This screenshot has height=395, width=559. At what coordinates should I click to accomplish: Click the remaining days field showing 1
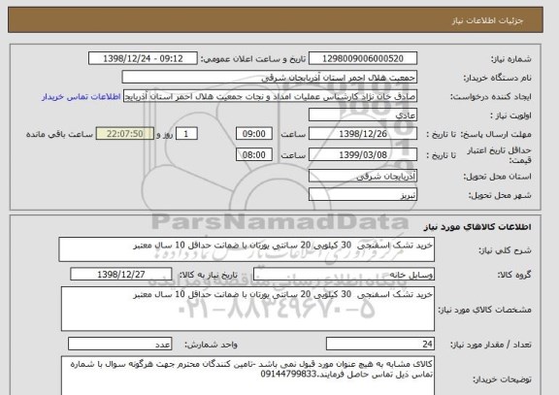pyautogui.click(x=186, y=134)
